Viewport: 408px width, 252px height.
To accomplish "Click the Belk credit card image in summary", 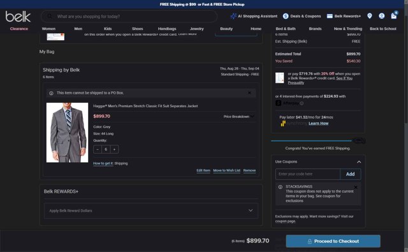I will pos(280,78).
